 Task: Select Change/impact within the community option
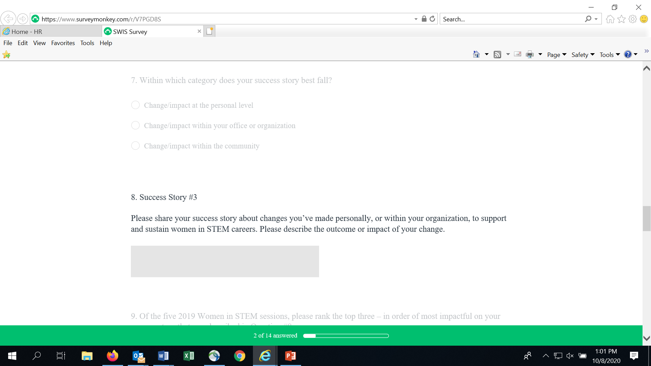click(x=135, y=146)
